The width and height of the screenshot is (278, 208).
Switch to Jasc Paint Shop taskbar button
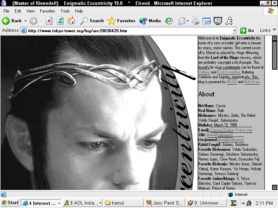click(165, 203)
